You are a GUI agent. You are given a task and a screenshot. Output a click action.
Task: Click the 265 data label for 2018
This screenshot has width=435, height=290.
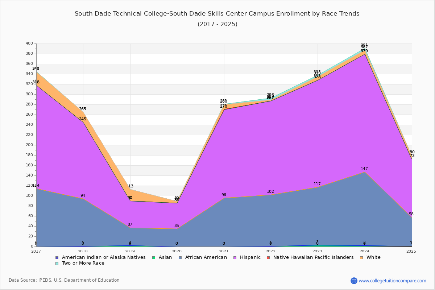(83, 109)
